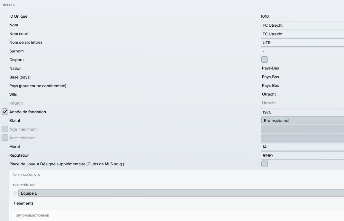
Task: Click the Moral field showing 14
Action: (x=303, y=147)
